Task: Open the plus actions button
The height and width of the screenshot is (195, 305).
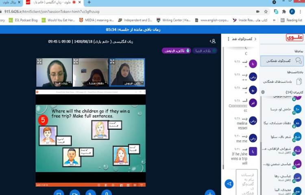Action: [209, 193]
